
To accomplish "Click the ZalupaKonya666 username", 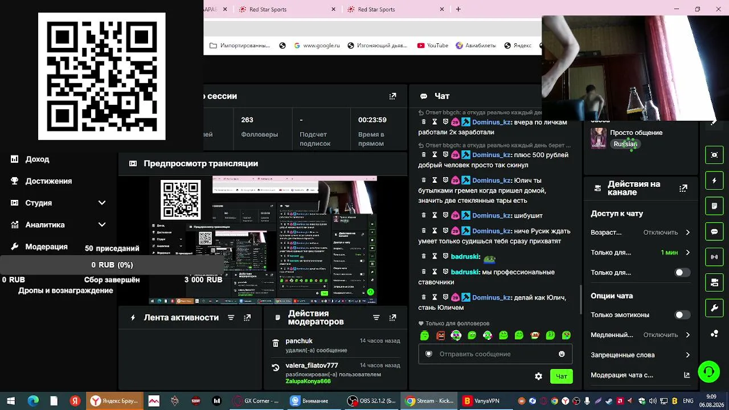I will [308, 382].
